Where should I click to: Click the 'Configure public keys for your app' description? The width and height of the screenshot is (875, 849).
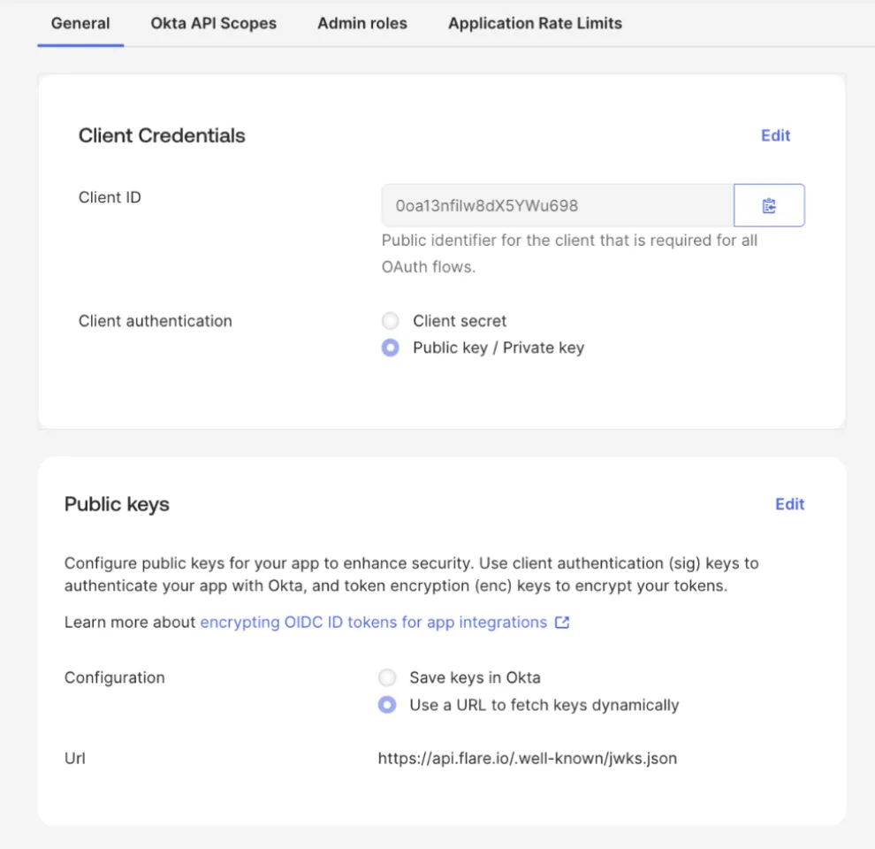[411, 574]
